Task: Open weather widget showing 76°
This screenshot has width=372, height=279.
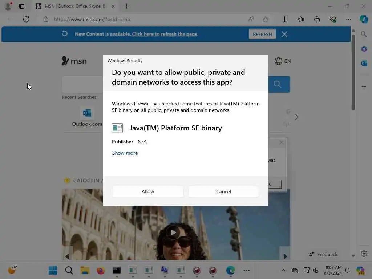Action: point(12,270)
